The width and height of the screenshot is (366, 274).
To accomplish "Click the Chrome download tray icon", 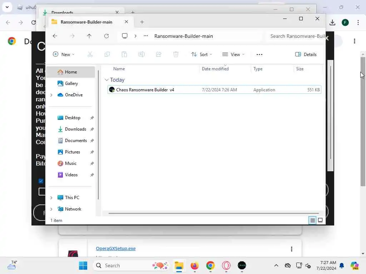I will 332,22.
